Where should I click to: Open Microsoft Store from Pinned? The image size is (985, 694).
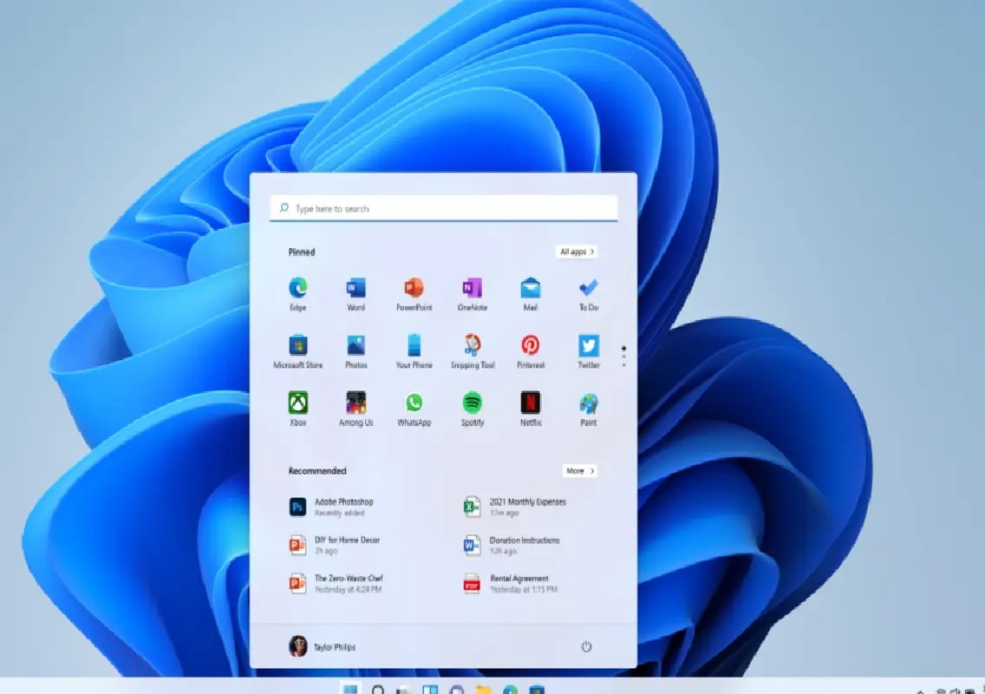[x=297, y=351]
